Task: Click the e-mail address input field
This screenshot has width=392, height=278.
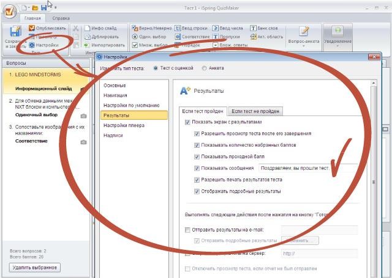Action: pyautogui.click(x=320, y=230)
